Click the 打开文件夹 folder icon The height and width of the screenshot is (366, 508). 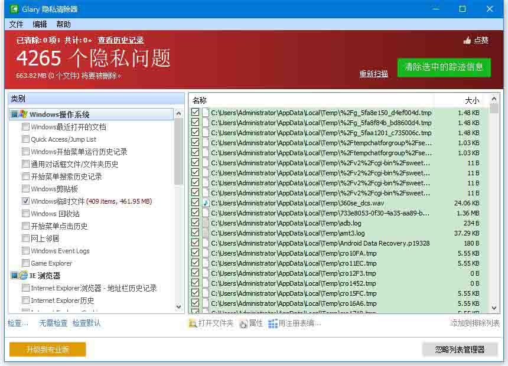[x=193, y=323]
